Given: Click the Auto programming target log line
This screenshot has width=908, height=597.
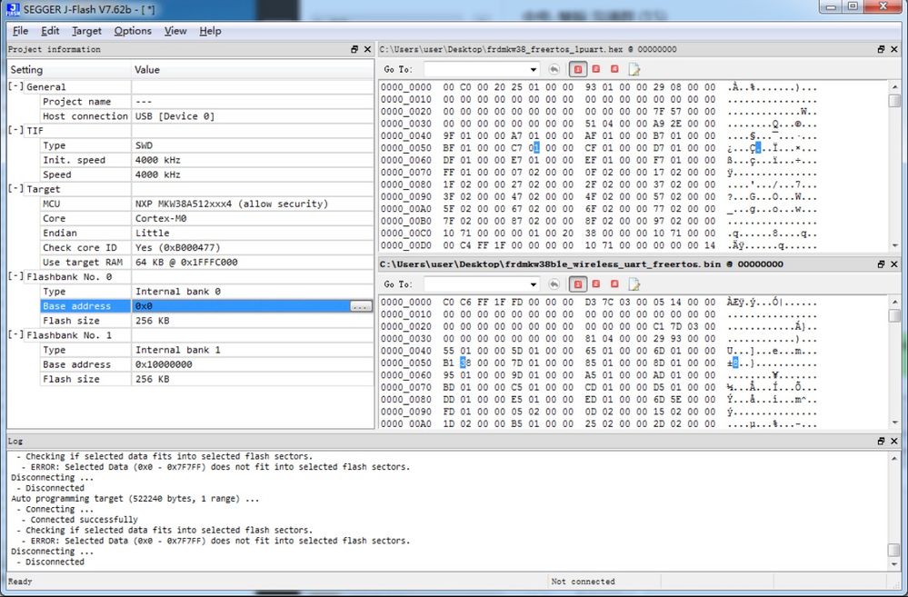Looking at the screenshot, I should pos(135,499).
